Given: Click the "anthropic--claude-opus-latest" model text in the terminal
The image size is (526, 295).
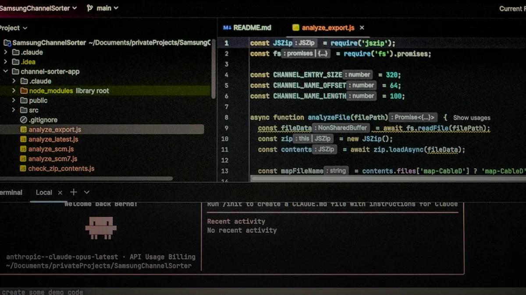Looking at the screenshot, I should [x=62, y=257].
